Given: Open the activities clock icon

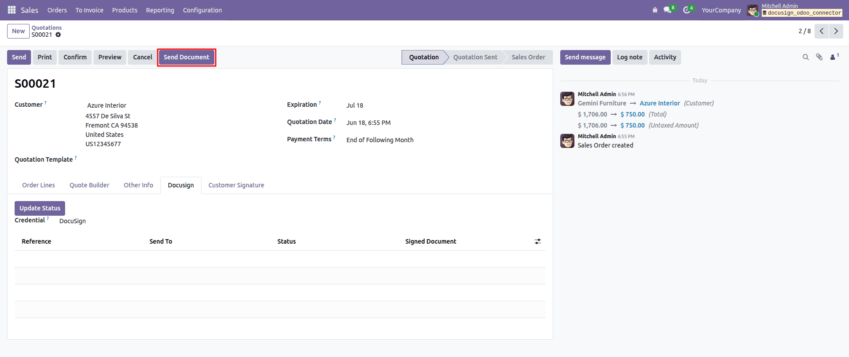Looking at the screenshot, I should click(686, 10).
